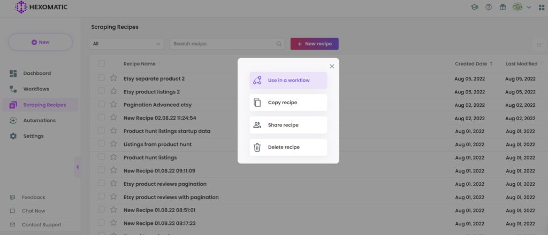Image resolution: width=548 pixels, height=235 pixels.
Task: Go to Workflows in the sidebar
Action: 36,89
